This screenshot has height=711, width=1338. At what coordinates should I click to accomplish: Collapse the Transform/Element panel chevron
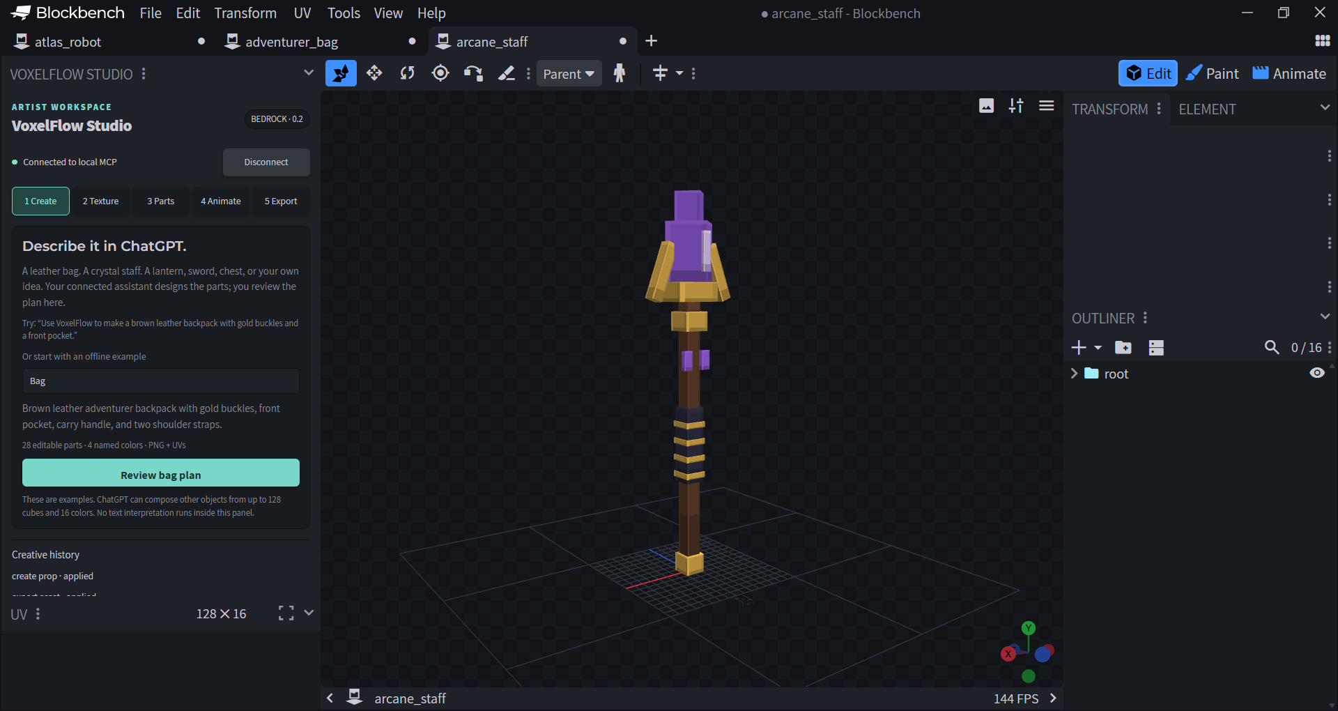pos(1325,107)
